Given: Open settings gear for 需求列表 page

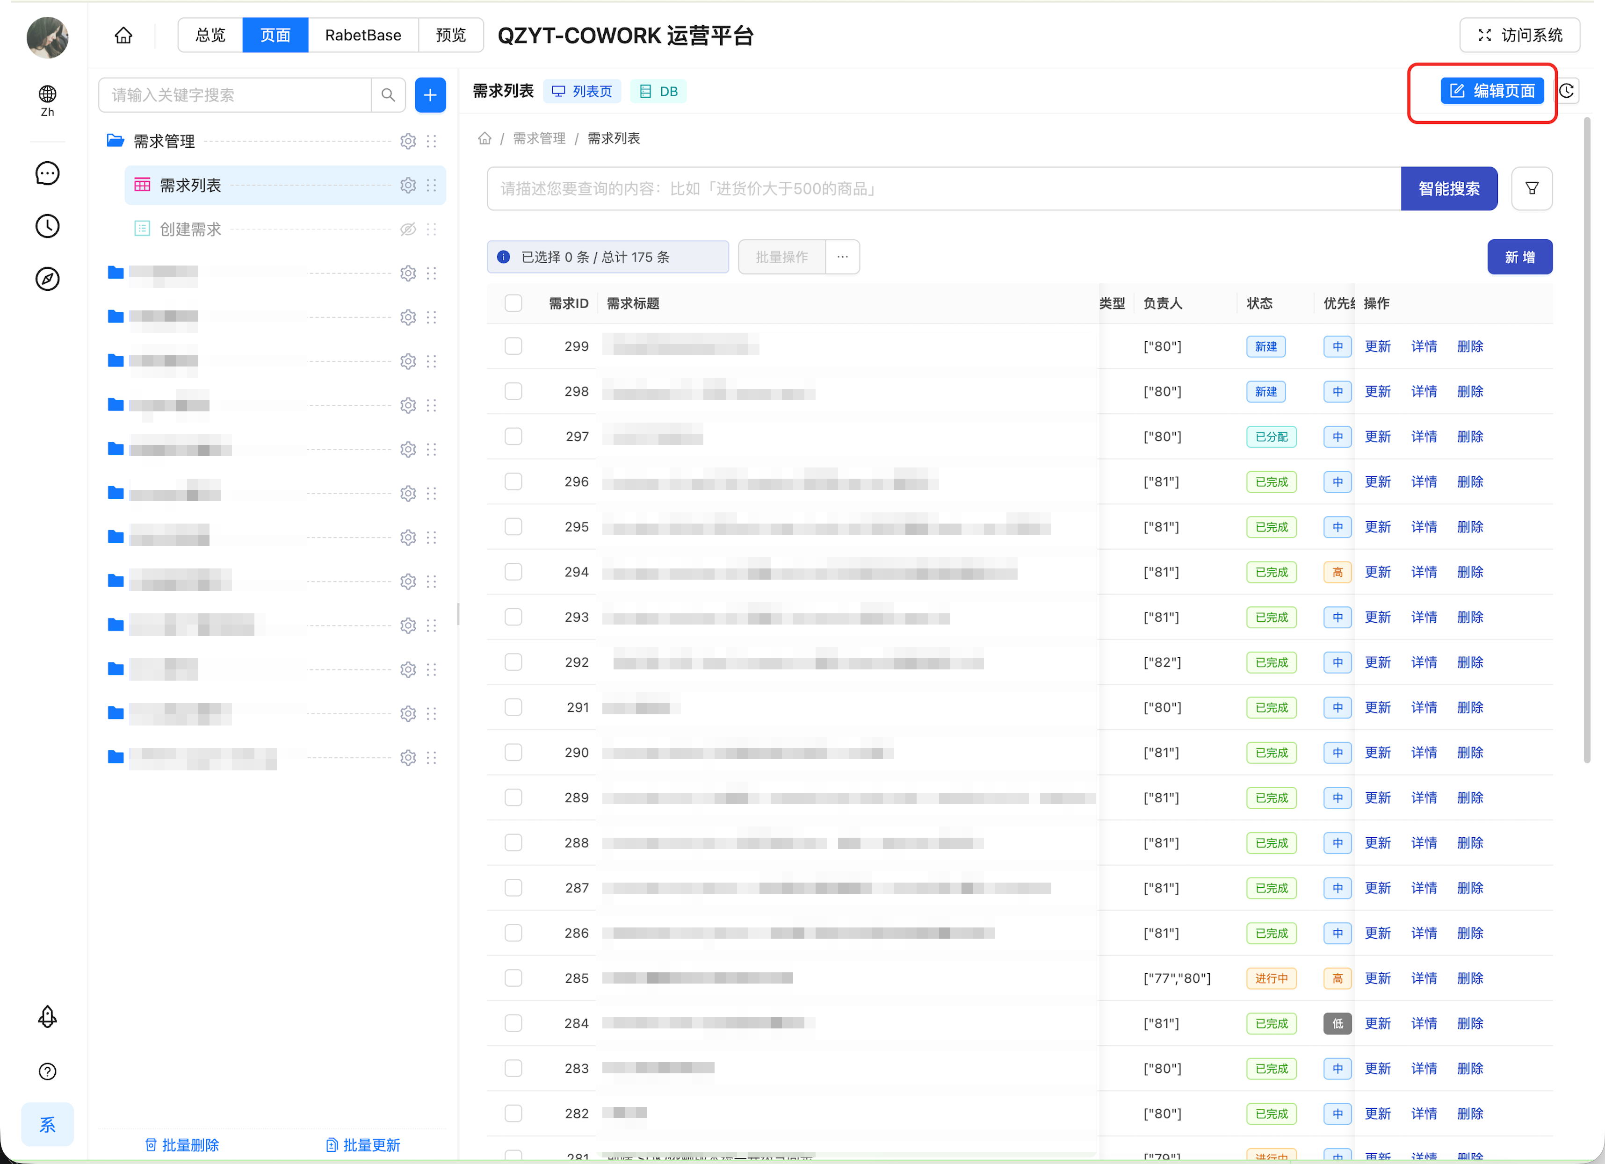Looking at the screenshot, I should click(408, 186).
